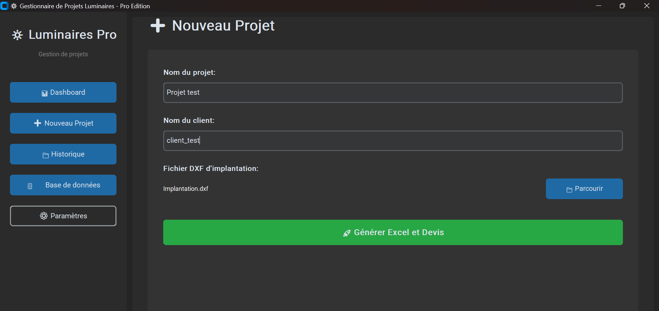Open Base de données from the sidebar
Viewport: 659px width, 311px height.
click(63, 185)
